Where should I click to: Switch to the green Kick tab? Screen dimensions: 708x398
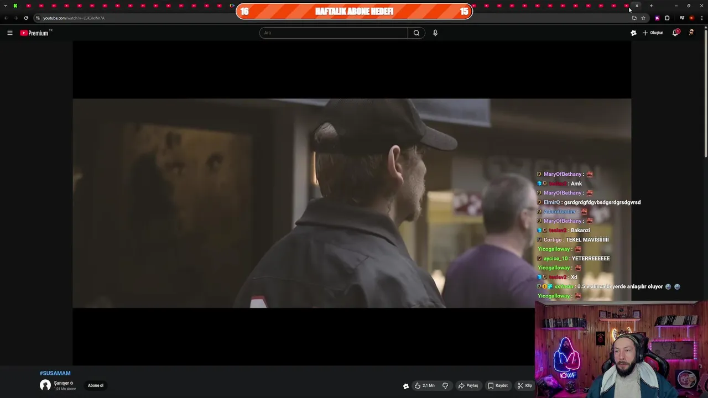pos(15,6)
